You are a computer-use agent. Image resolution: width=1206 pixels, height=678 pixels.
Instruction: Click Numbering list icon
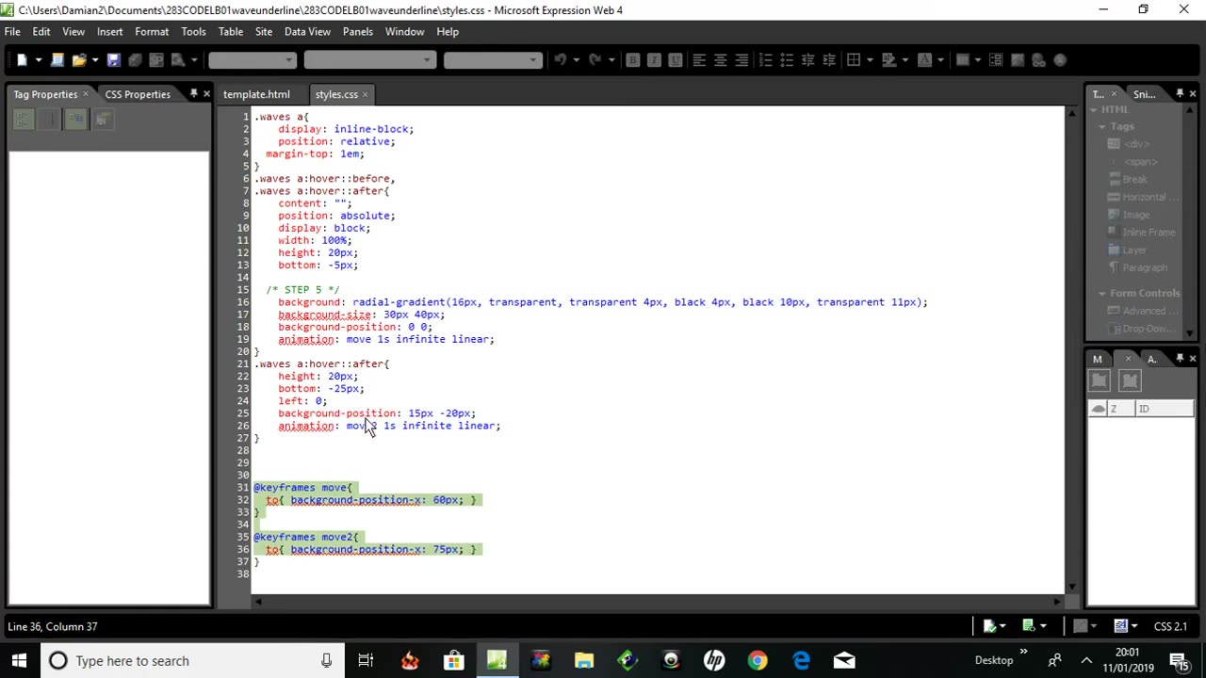[765, 60]
